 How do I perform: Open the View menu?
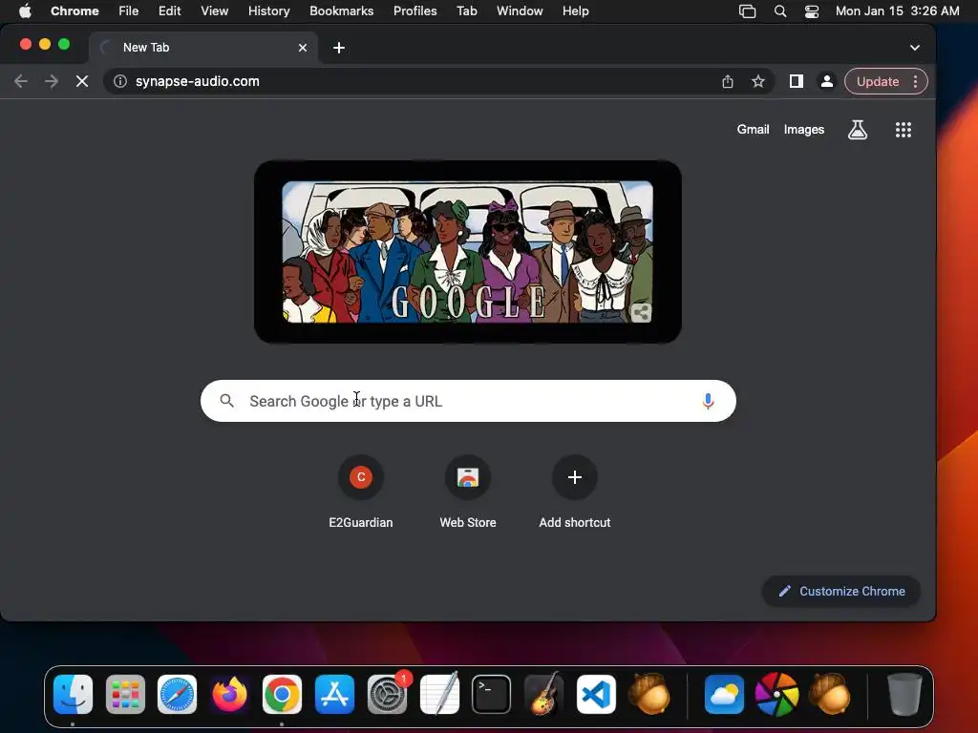point(214,11)
